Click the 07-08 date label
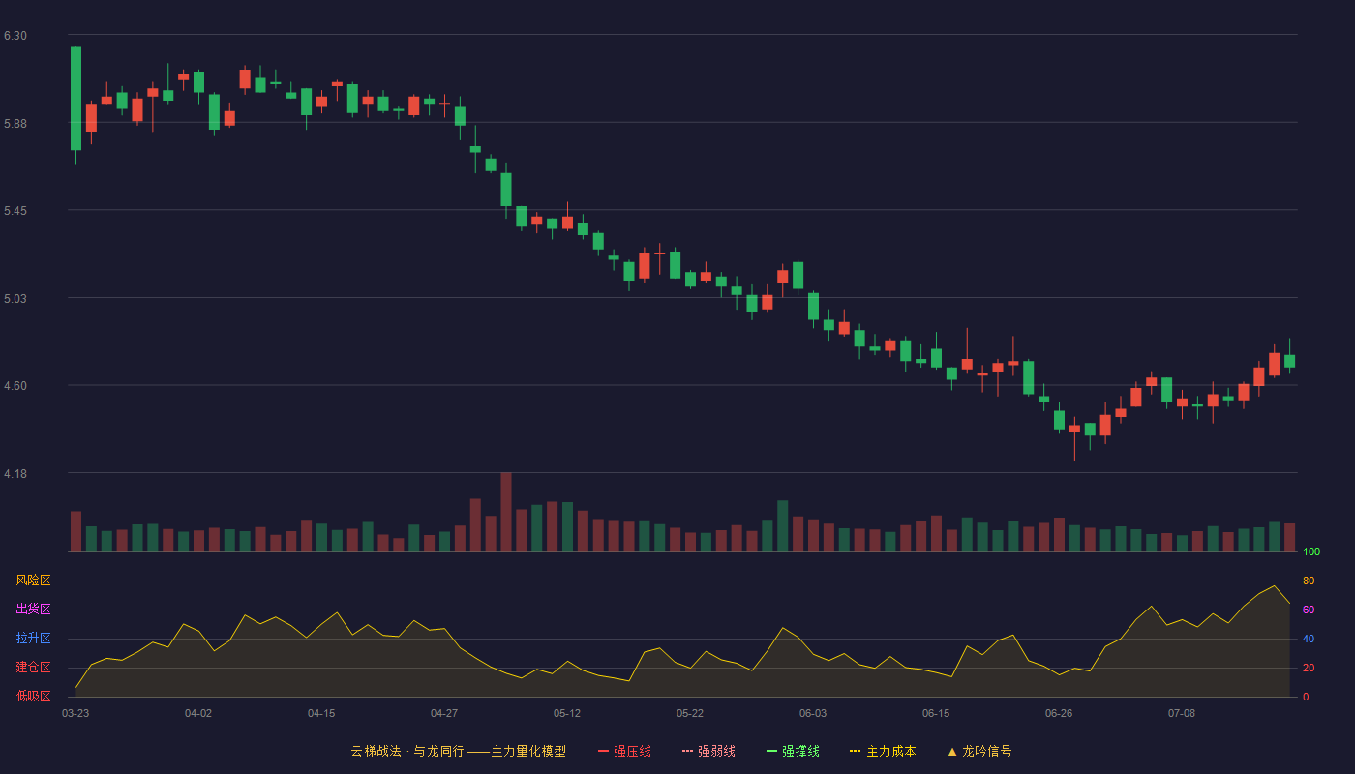Viewport: 1355px width, 774px height. pos(1182,713)
